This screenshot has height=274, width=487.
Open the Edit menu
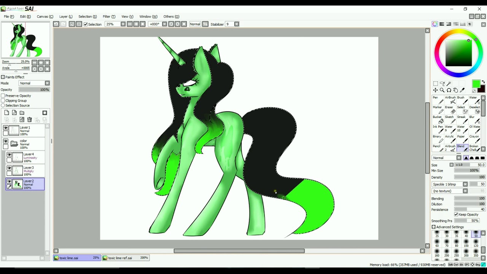25,17
